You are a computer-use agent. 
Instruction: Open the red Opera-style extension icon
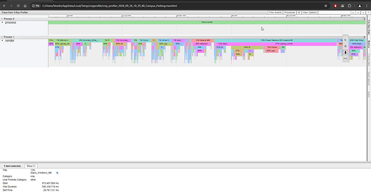(335, 6)
